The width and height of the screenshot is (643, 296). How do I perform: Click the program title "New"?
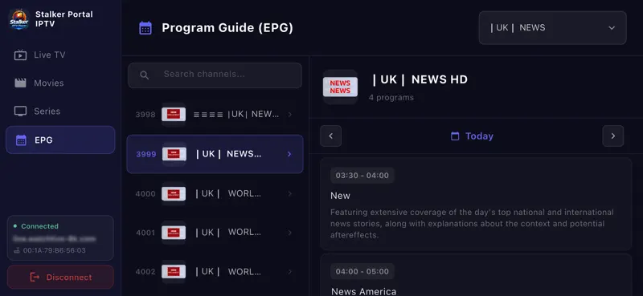(340, 196)
